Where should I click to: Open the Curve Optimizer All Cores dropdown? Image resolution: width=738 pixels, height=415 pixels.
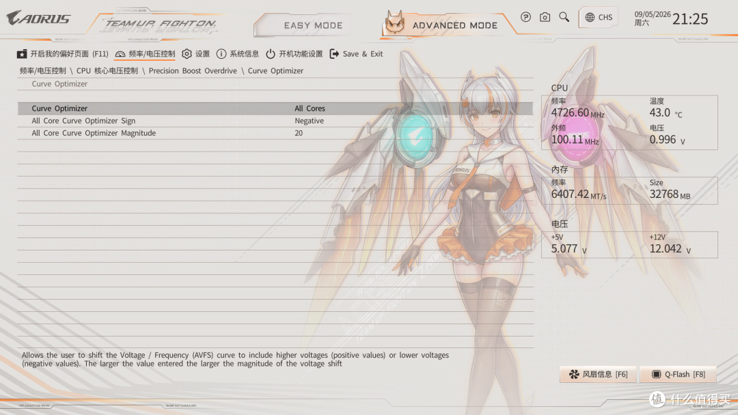click(x=310, y=109)
